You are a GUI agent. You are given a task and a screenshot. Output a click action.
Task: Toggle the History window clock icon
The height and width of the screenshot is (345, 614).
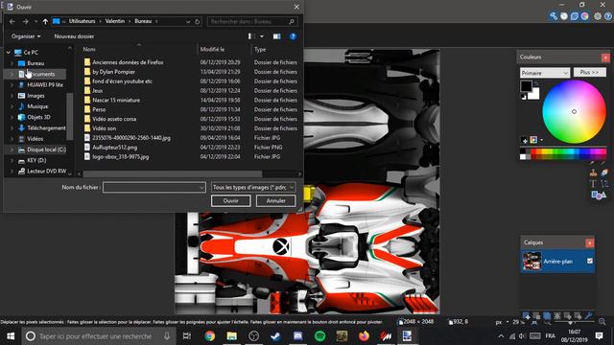(564, 16)
